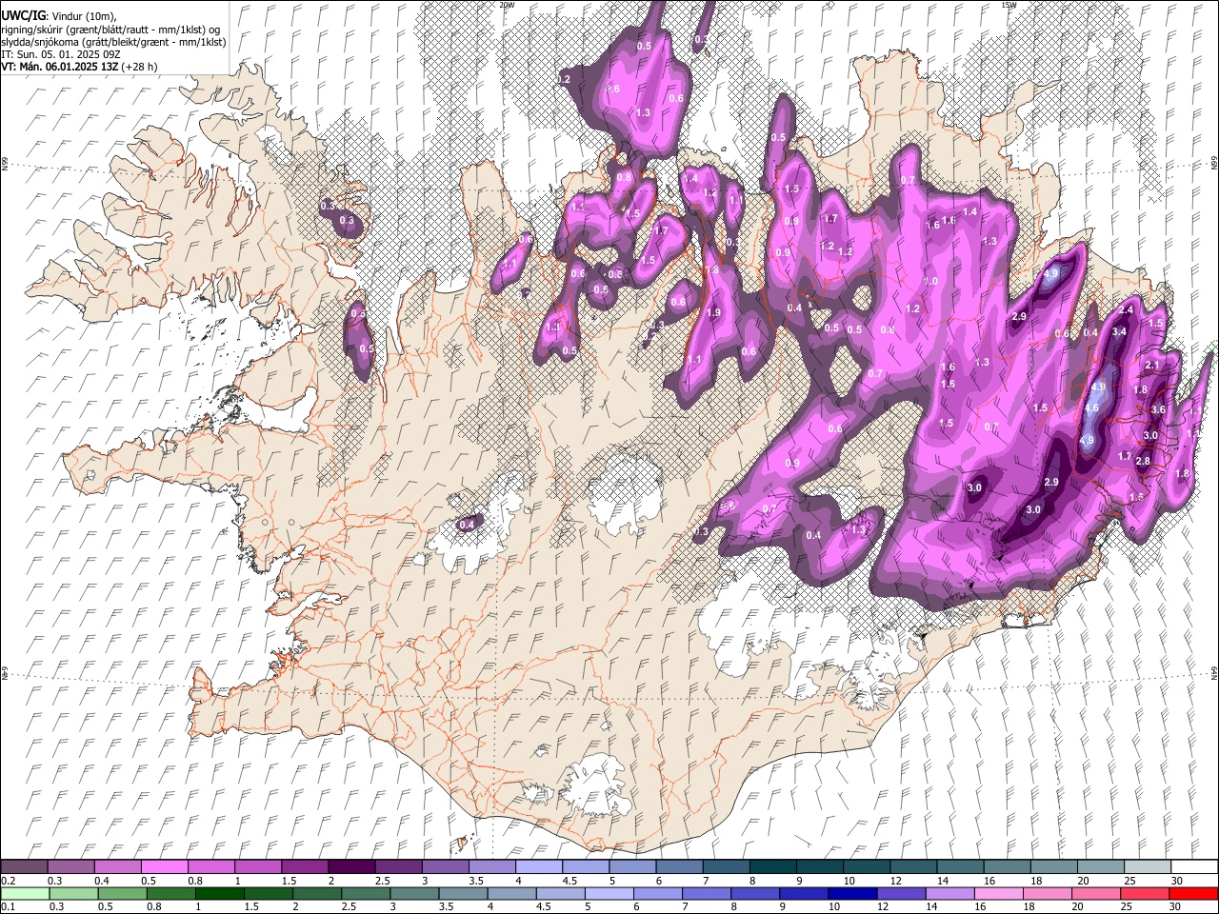Click the '20W' longitude label at the top

(x=507, y=5)
